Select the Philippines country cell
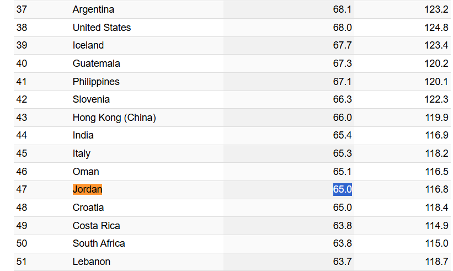453x271 pixels. (96, 82)
